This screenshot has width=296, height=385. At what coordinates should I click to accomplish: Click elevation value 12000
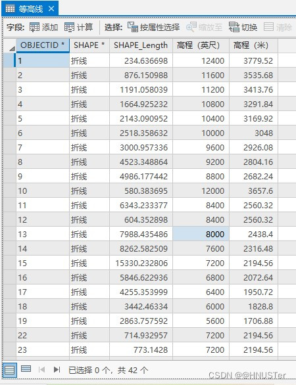click(213, 191)
